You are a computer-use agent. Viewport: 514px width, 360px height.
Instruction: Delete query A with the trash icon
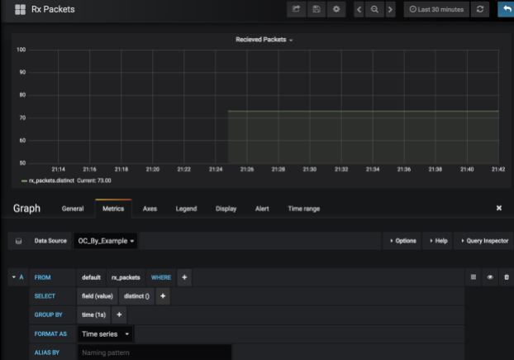pyautogui.click(x=507, y=277)
